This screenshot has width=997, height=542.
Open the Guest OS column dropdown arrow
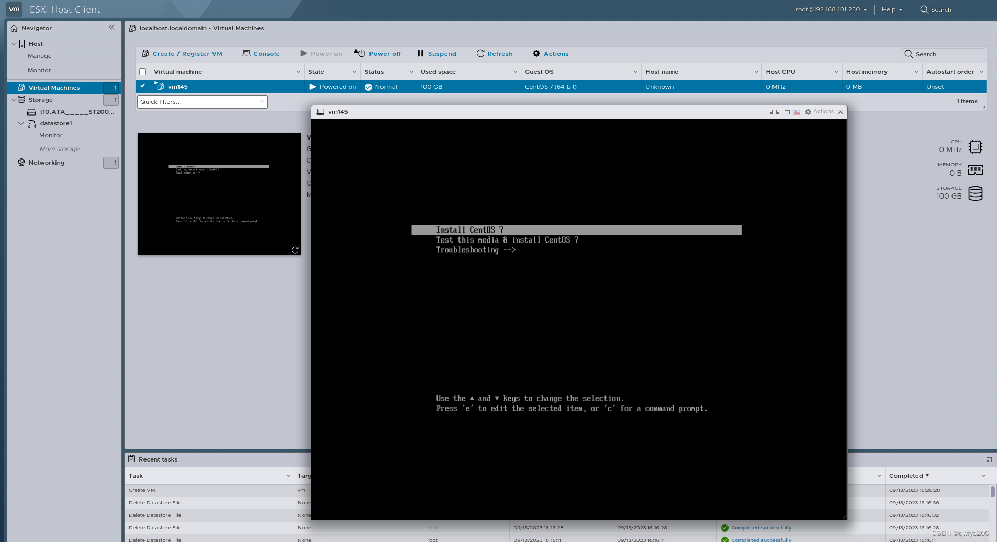point(636,72)
